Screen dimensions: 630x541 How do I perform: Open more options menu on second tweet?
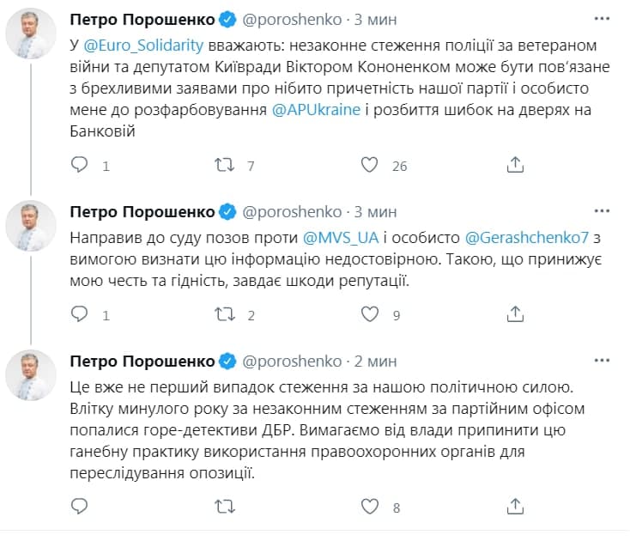point(603,210)
